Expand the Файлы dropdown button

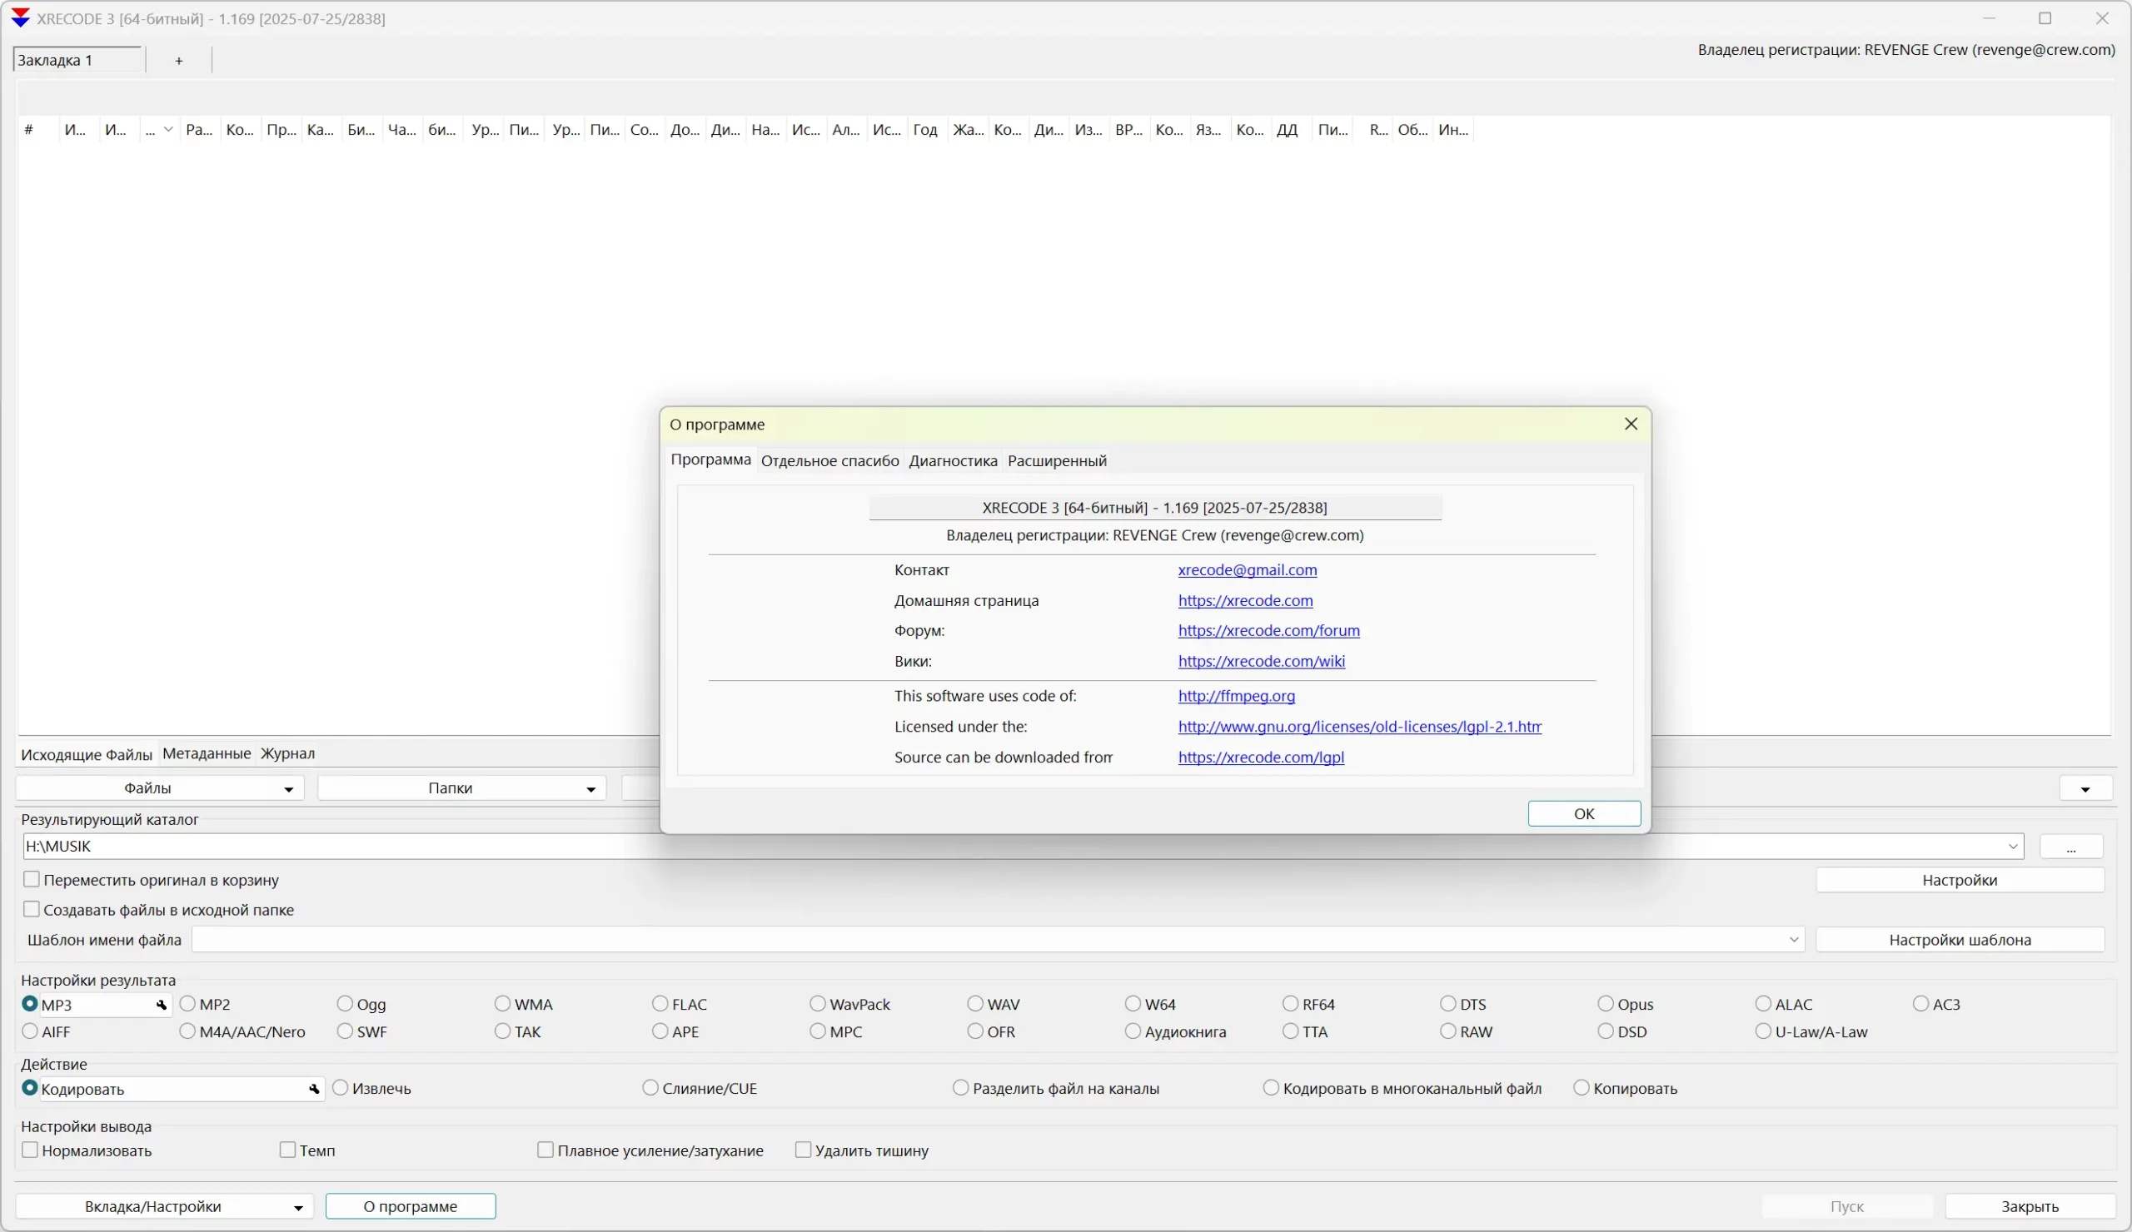[x=287, y=788]
